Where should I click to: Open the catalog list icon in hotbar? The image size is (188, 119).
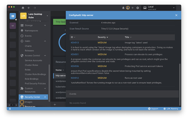pyautogui.click(x=13, y=16)
